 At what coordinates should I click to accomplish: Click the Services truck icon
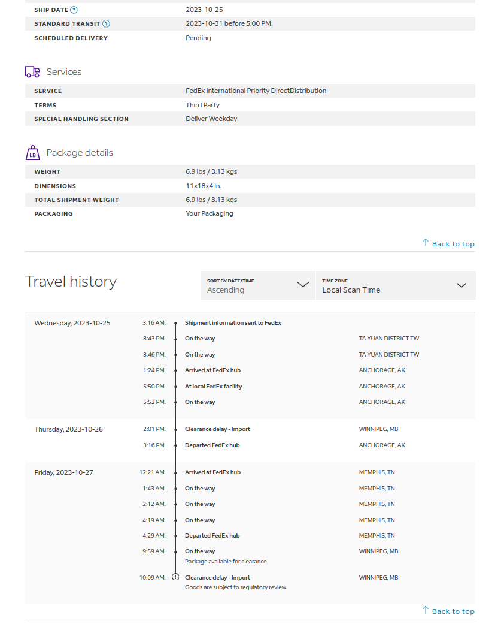click(x=33, y=72)
